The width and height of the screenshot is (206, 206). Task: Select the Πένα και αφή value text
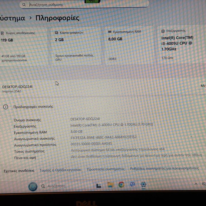pos(136,156)
